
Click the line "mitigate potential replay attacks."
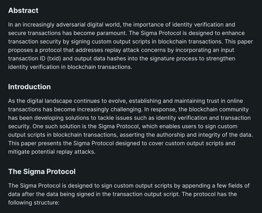[x=51, y=152]
